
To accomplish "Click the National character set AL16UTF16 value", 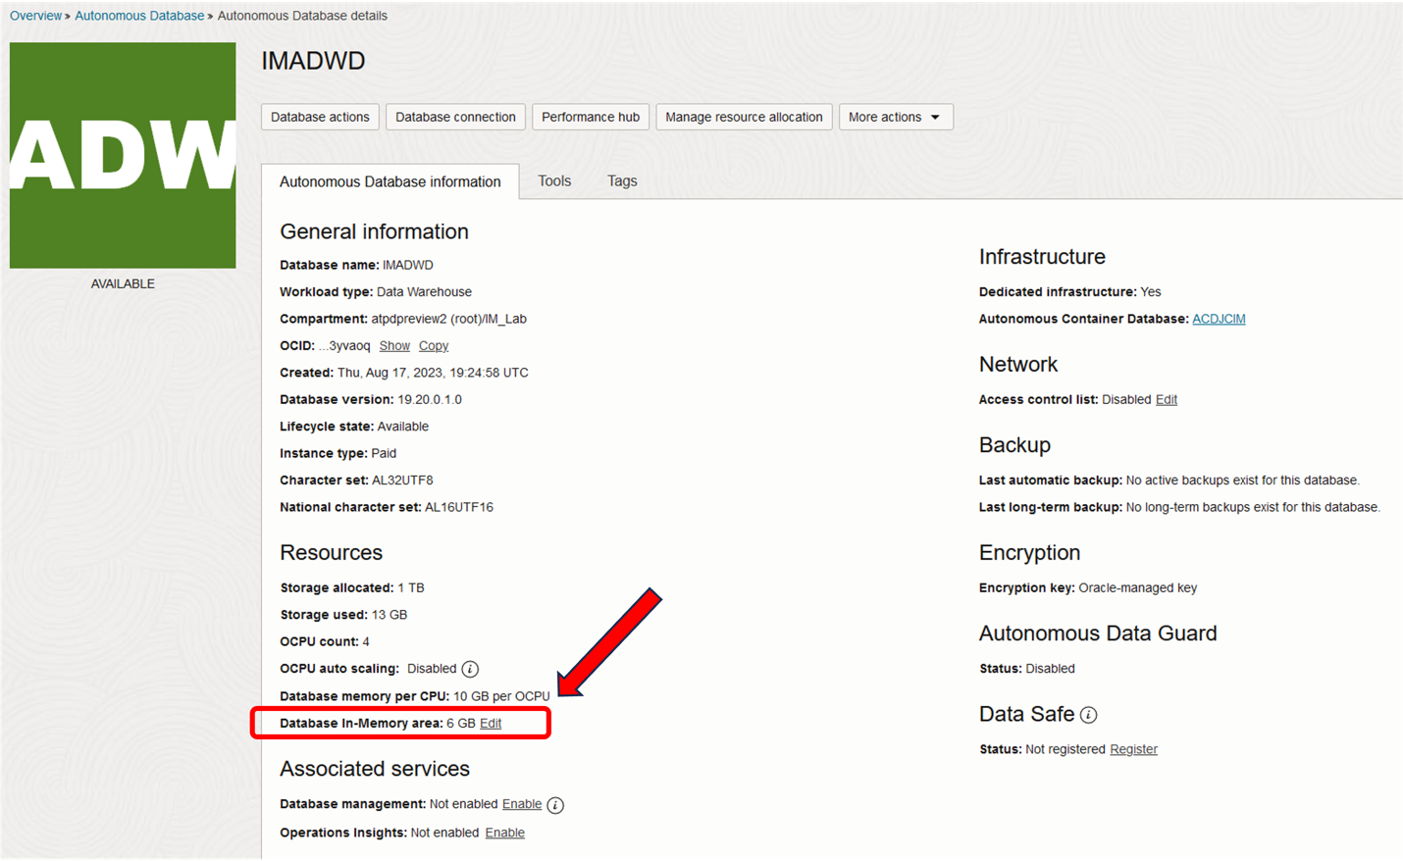I will pyautogui.click(x=459, y=508).
